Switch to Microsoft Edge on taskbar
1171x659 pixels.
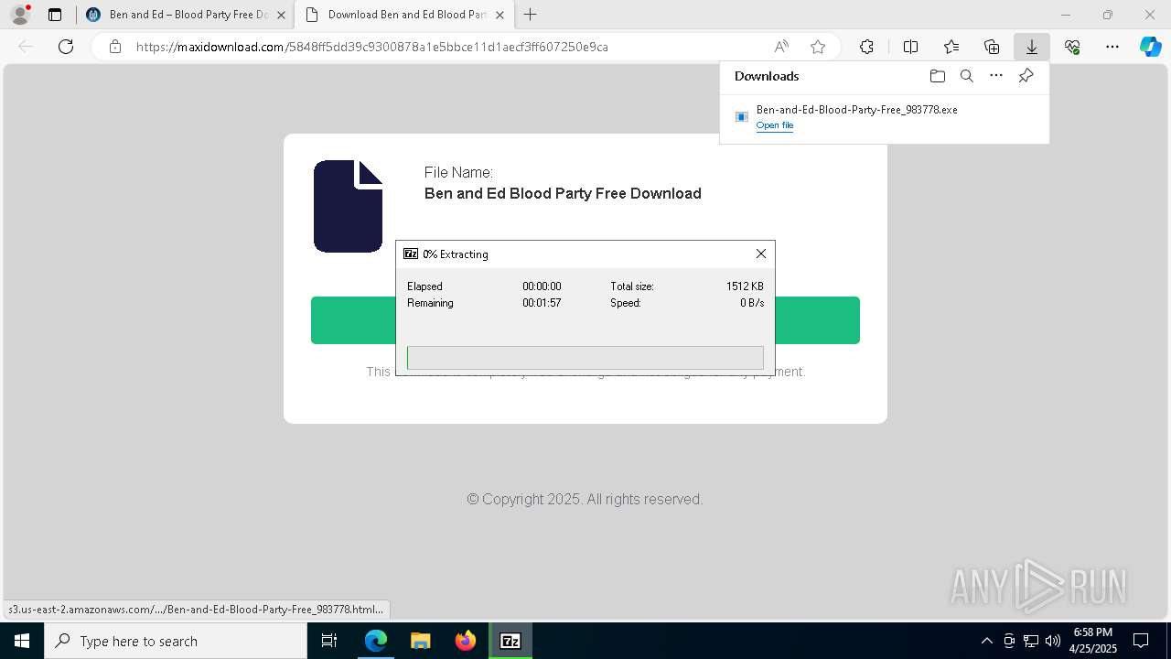pyautogui.click(x=376, y=641)
